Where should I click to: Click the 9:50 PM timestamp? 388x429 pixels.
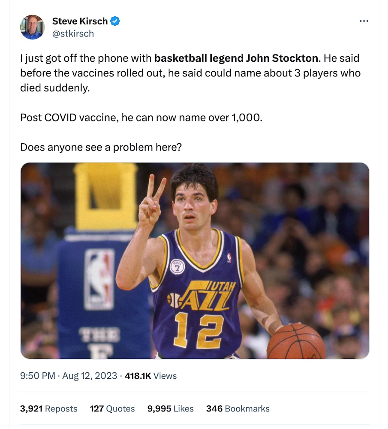point(37,376)
